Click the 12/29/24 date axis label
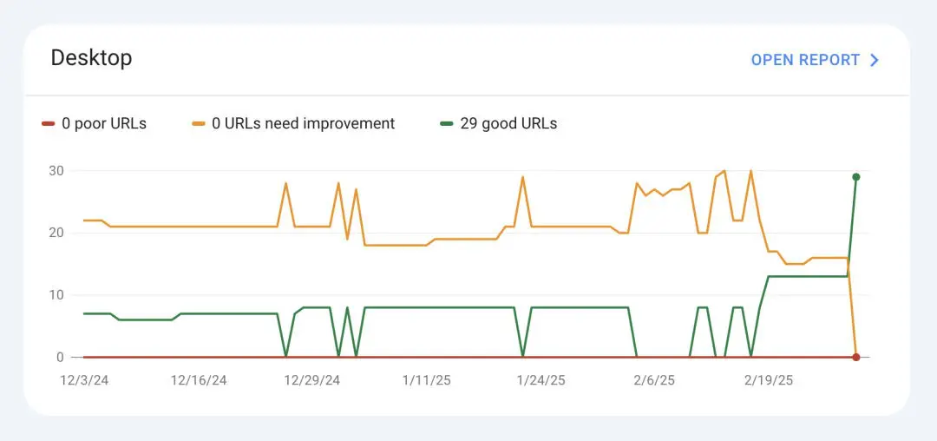 click(312, 380)
